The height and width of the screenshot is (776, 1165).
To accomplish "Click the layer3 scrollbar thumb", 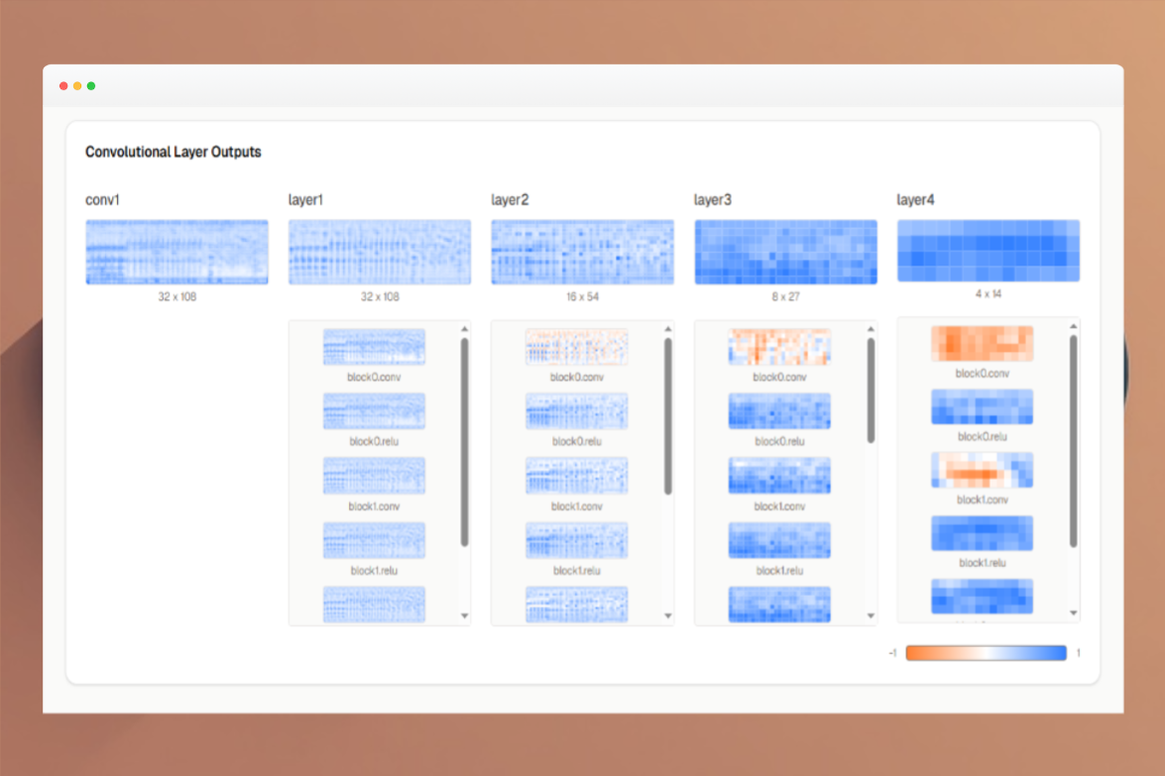I will (x=871, y=389).
